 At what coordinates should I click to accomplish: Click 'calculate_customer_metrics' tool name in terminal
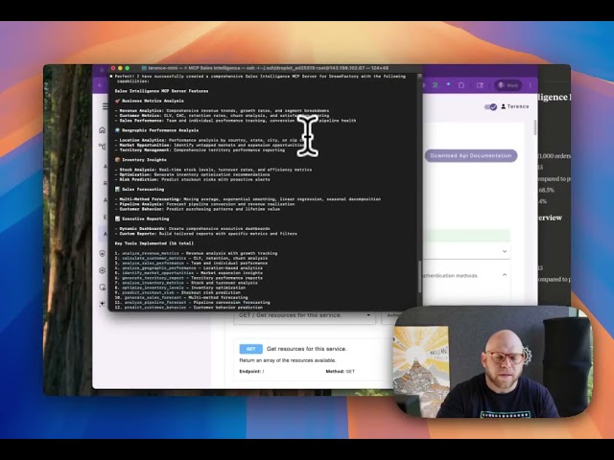(153, 258)
